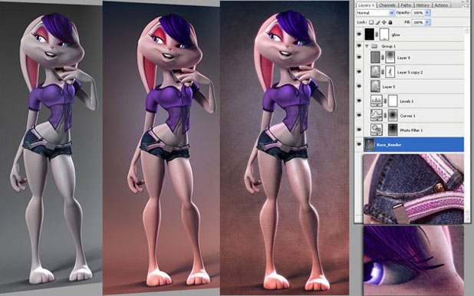The width and height of the screenshot is (474, 296).
Task: Select the Levels 1 mask thumbnail
Action: 393,101
